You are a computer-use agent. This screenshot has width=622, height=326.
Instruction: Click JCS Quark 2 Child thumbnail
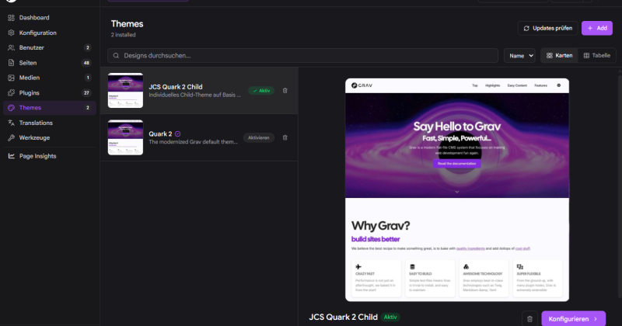pyautogui.click(x=125, y=90)
